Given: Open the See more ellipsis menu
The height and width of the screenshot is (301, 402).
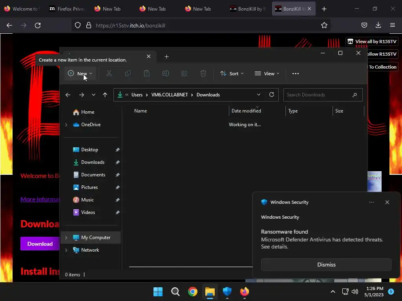Looking at the screenshot, I should pos(295,73).
